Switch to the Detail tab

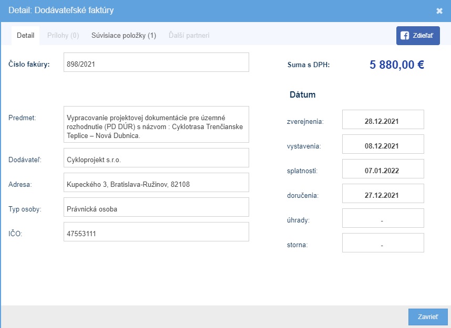[x=25, y=36]
